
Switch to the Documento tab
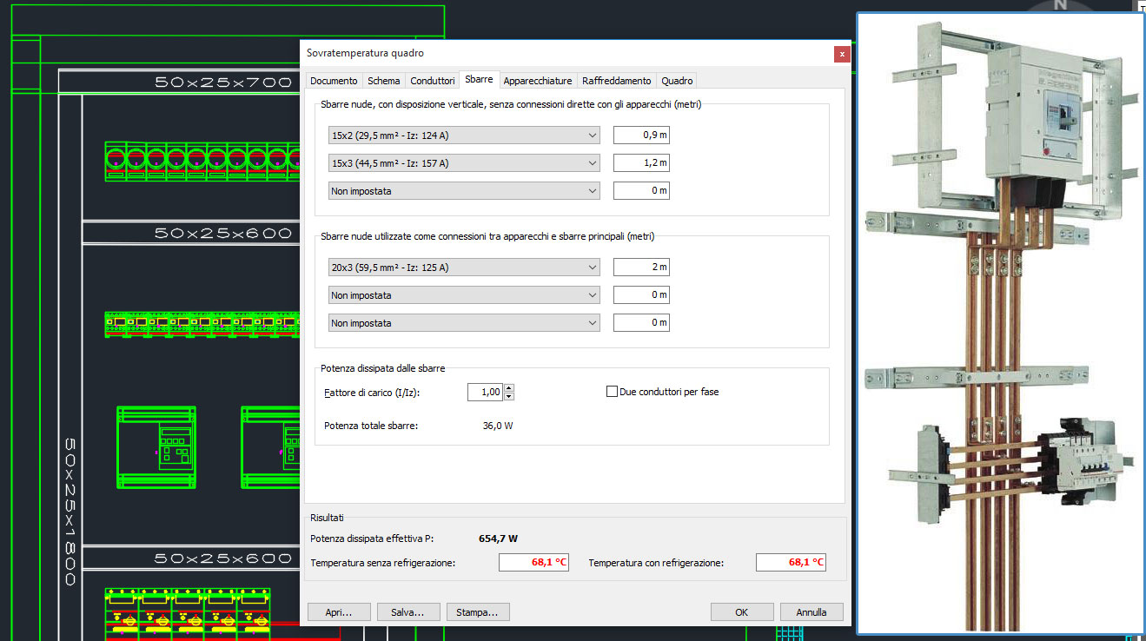coord(334,81)
